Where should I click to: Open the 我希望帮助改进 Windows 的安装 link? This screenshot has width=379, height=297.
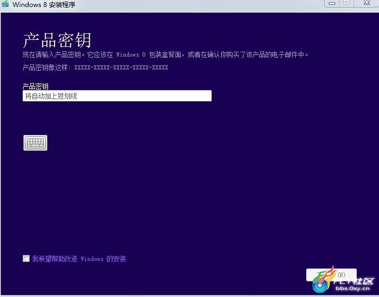click(79, 259)
